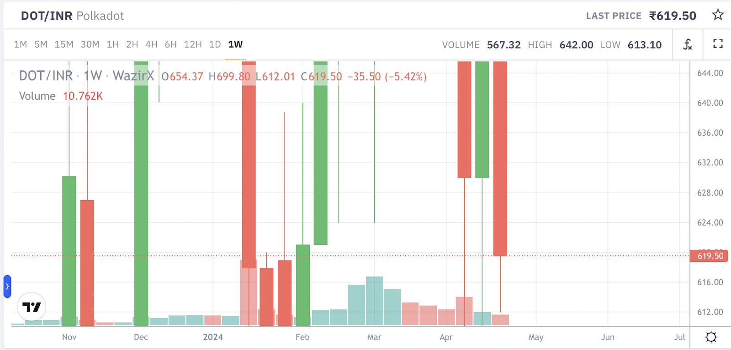Click the 2024 date axis label

click(213, 337)
